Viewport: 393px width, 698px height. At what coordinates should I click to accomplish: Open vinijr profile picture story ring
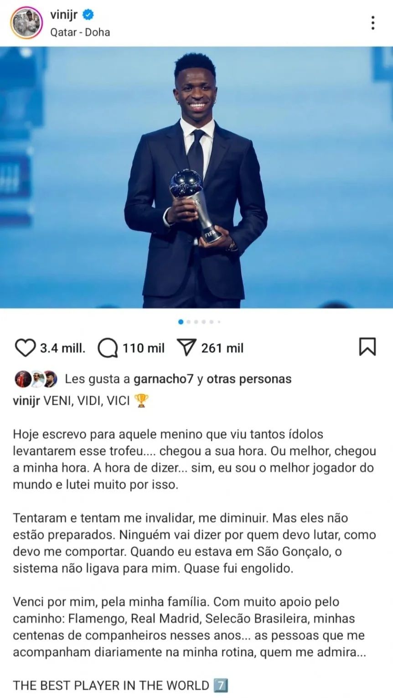click(x=26, y=23)
